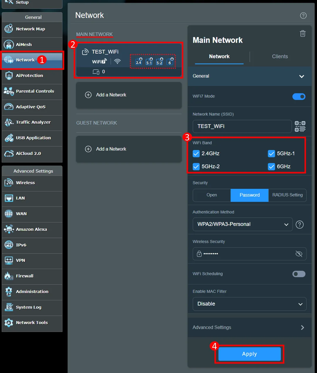Choose RADIUS Setting security option
The image size is (317, 373).
tap(287, 195)
